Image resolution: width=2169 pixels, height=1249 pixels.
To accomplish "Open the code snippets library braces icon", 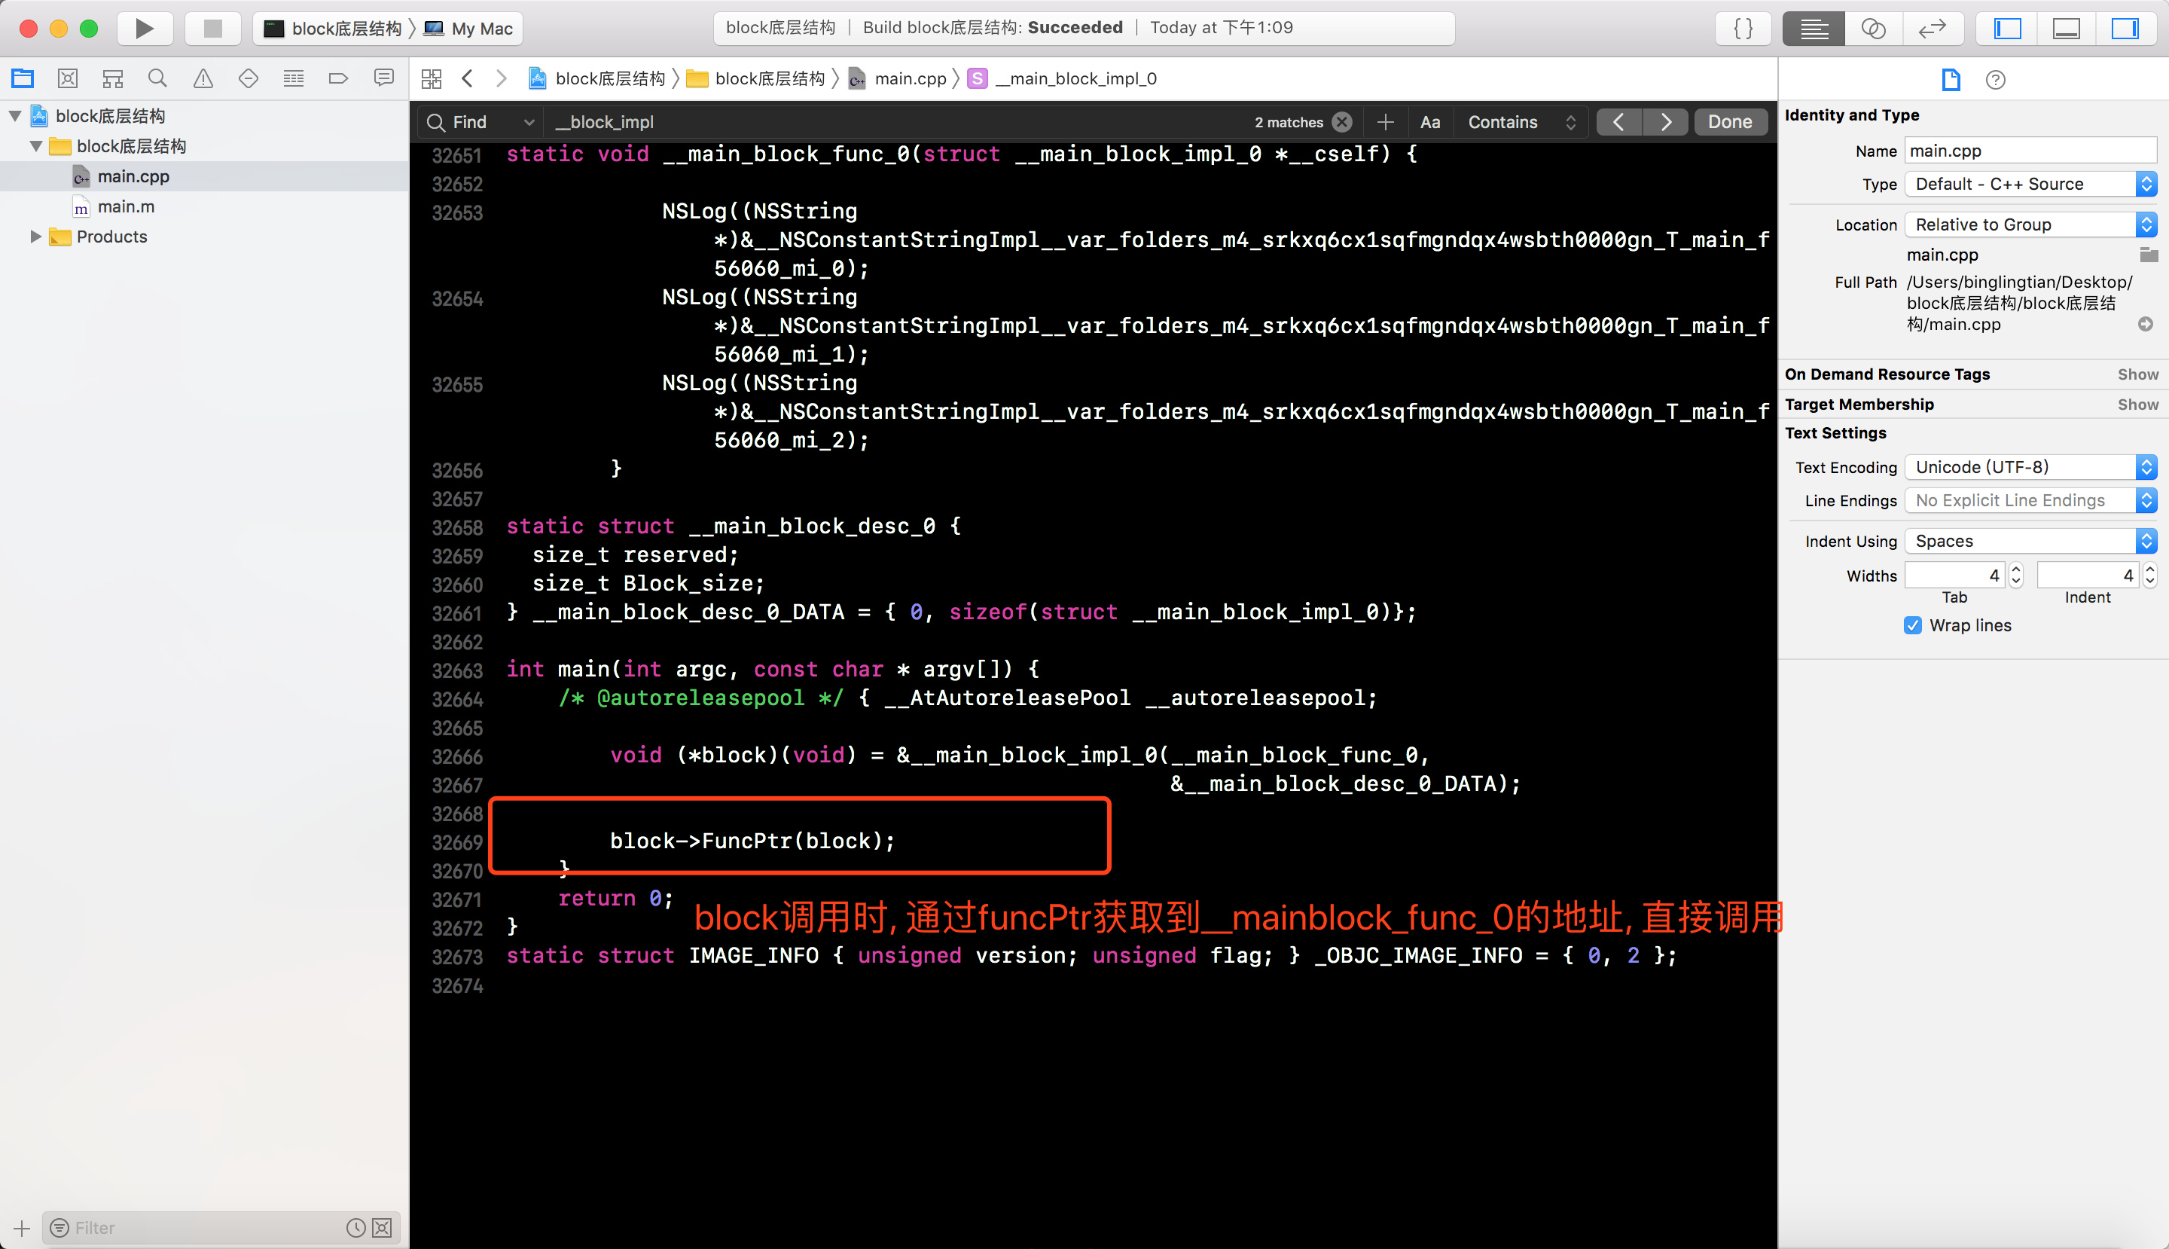I will 1743,29.
